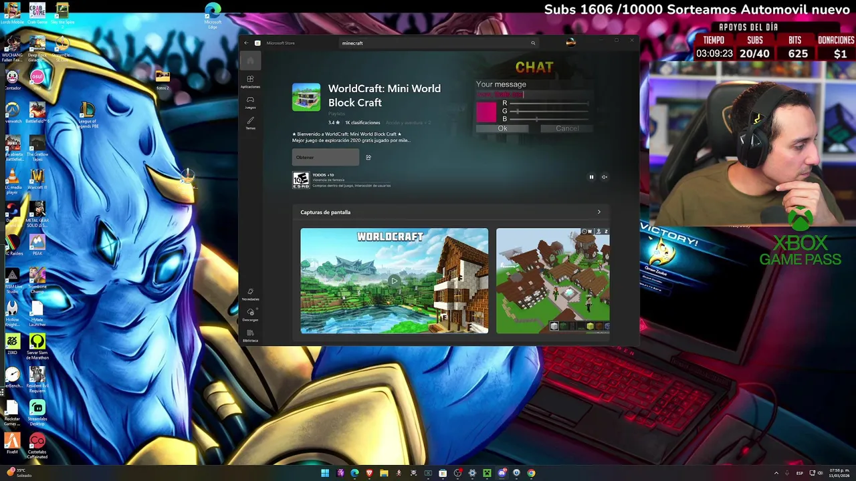Open Deep Rock Galactic desktop shortcut

click(37, 49)
